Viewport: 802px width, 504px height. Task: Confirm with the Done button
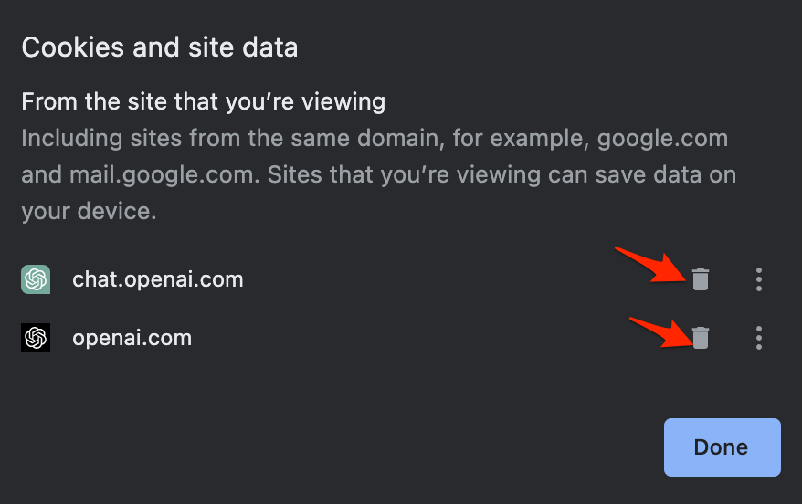pos(723,447)
